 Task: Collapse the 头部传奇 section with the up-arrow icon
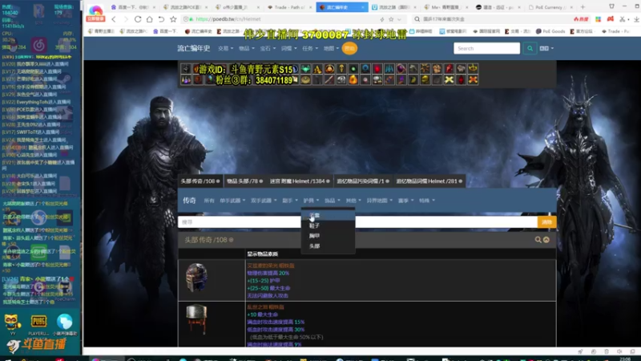coord(546,240)
